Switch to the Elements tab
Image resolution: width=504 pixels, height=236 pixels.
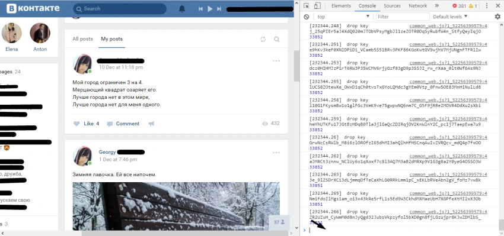(x=341, y=6)
